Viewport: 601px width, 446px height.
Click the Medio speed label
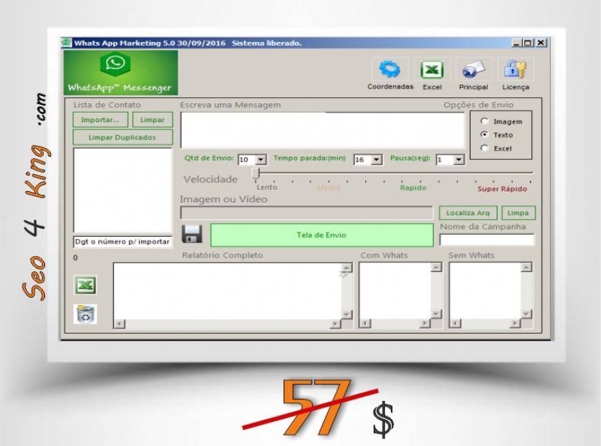329,188
